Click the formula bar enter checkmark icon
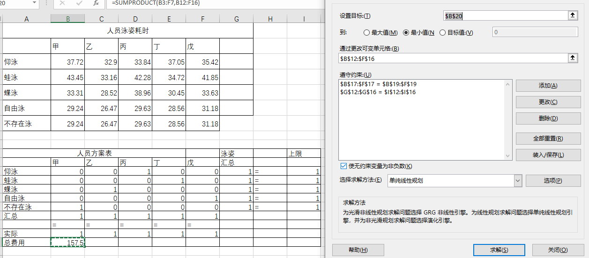The height and width of the screenshot is (258, 589). coord(79,3)
